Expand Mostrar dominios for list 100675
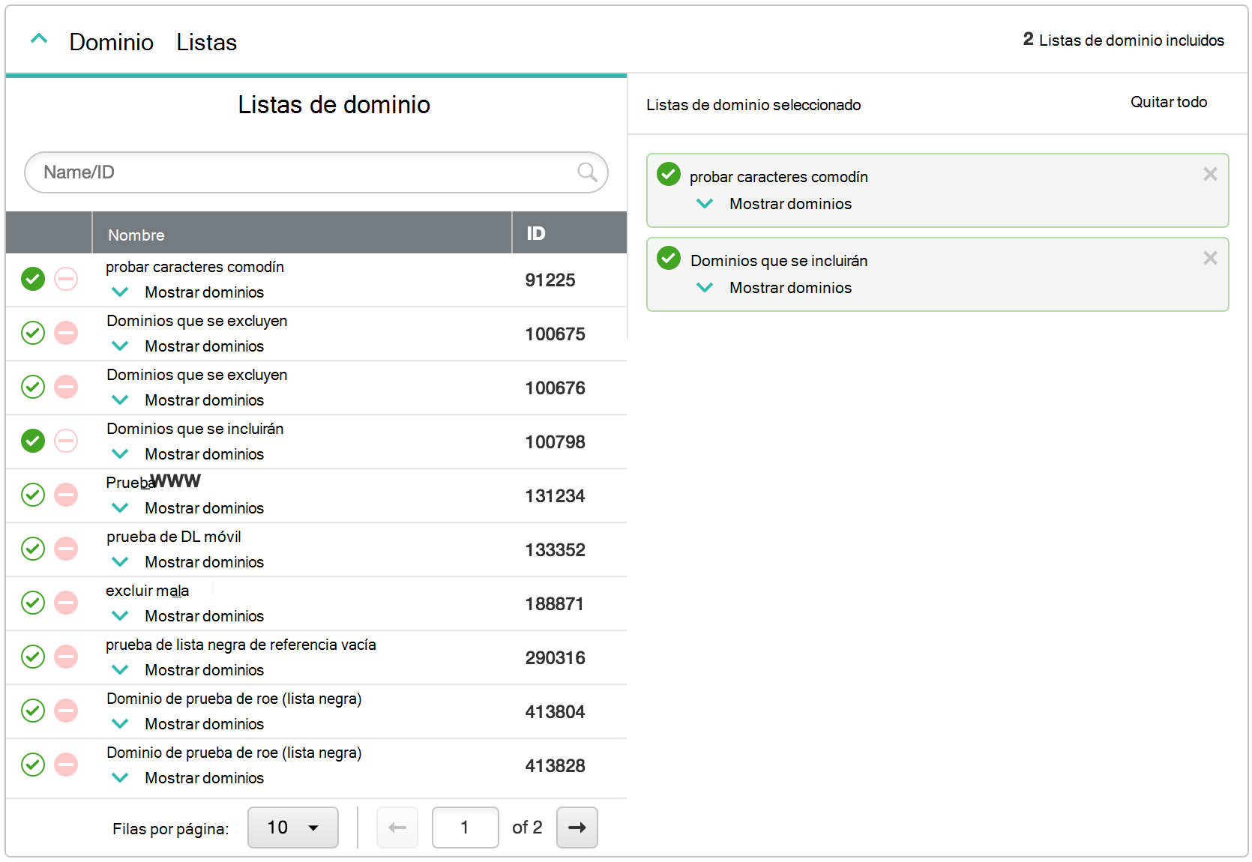This screenshot has height=862, width=1252. (187, 346)
